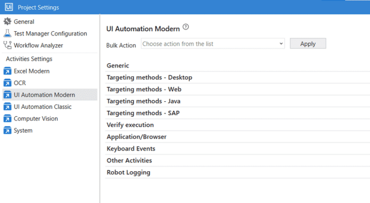Expand Targeting methods - Web section
The height and width of the screenshot is (203, 370).
pos(144,89)
